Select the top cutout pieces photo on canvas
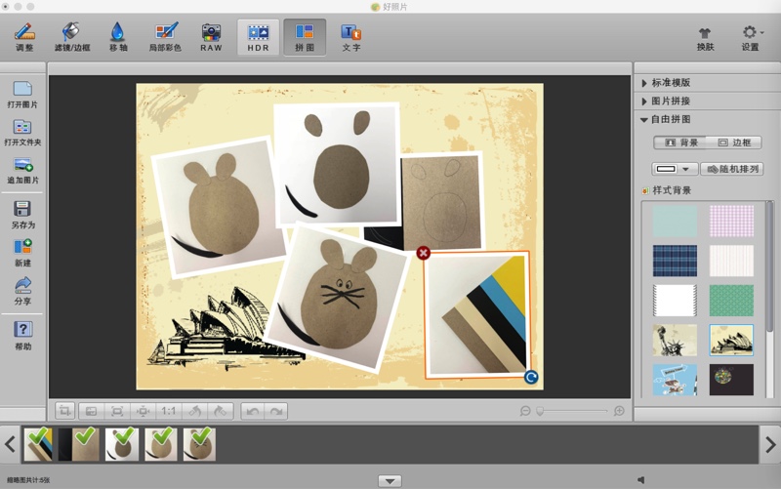Viewport: 781px width, 489px height. [337, 164]
